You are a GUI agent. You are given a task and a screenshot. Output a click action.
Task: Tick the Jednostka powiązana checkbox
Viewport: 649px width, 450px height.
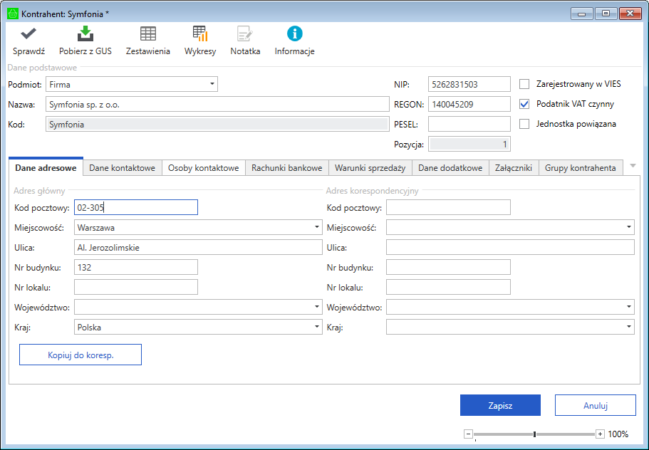point(524,124)
